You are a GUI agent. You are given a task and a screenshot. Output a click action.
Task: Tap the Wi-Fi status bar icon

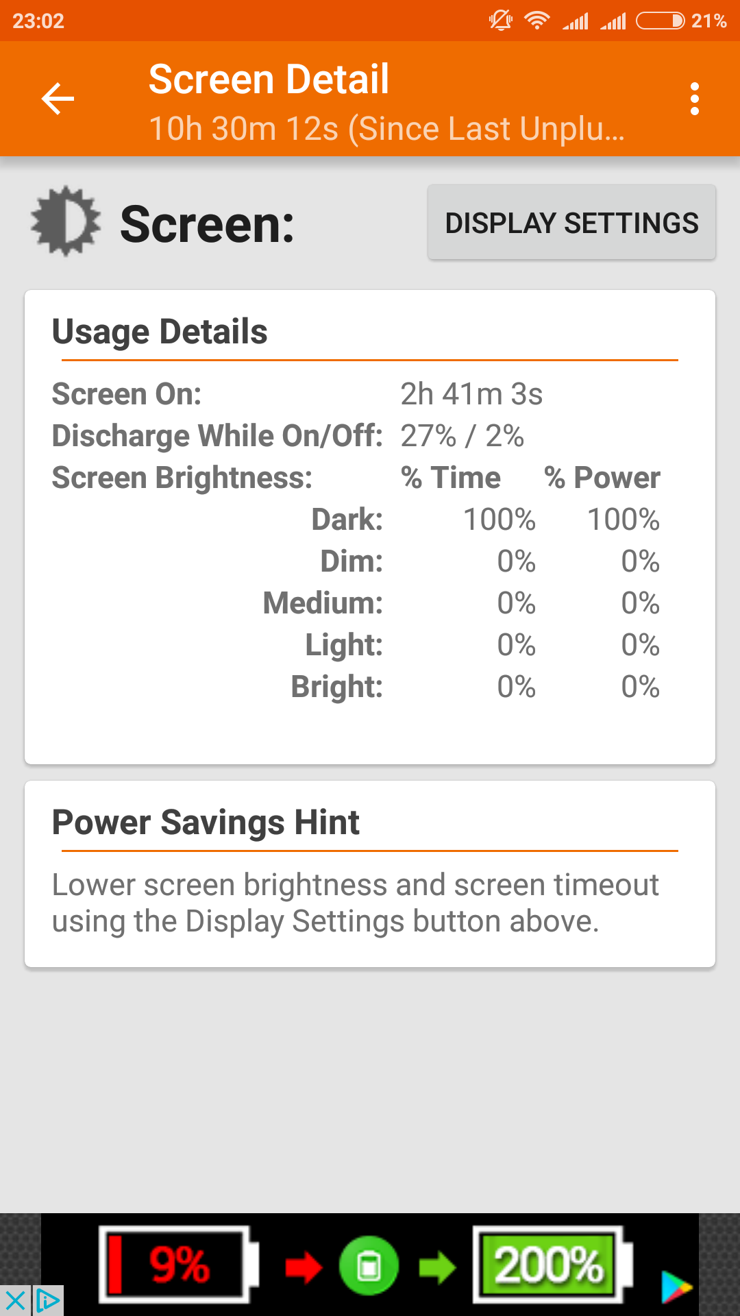[x=537, y=21]
